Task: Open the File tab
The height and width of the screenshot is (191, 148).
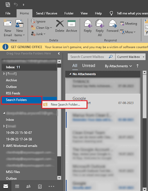Action: coord(8,13)
